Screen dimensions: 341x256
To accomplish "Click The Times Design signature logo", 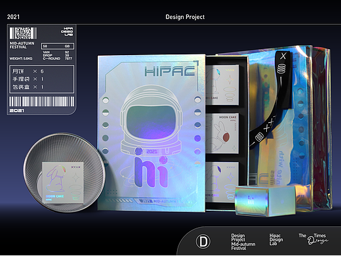I will point(313,239).
